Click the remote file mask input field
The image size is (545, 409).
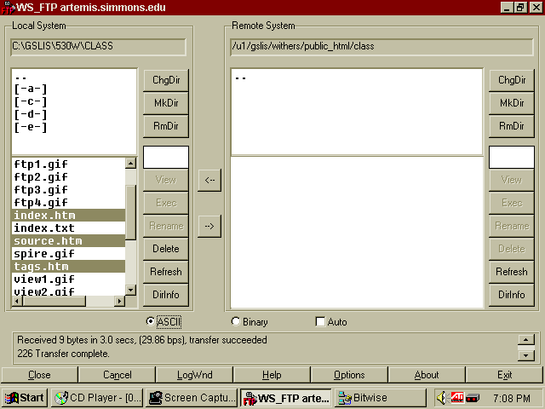tap(511, 158)
